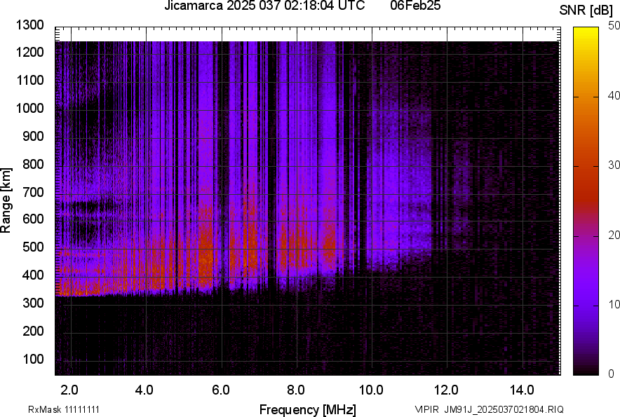Click the 10.0 tick on the frequency axis

[x=370, y=390]
